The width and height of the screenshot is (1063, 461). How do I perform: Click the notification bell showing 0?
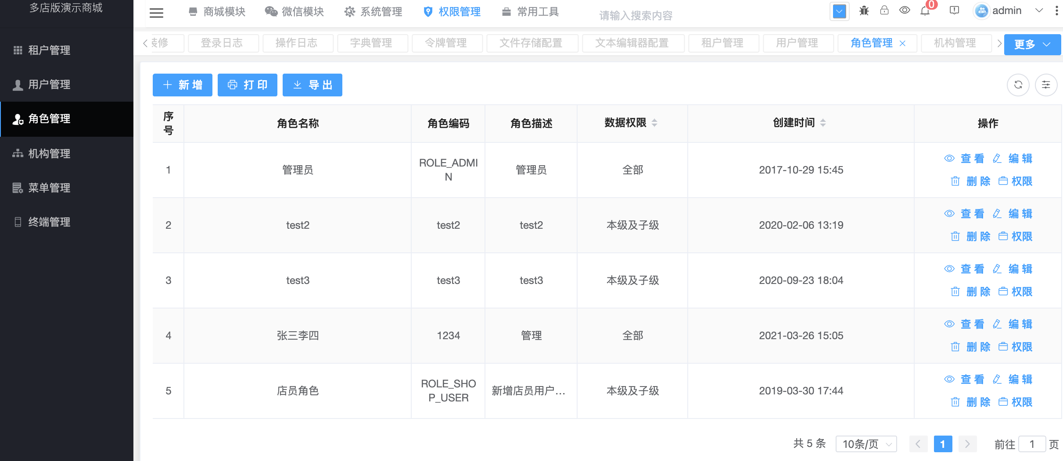pos(925,11)
